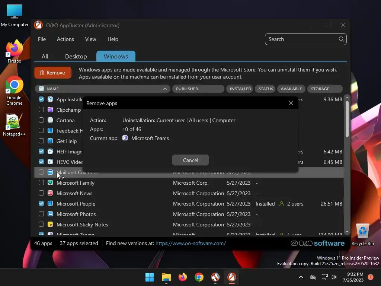Click the NAME column sort arrow

click(165, 89)
